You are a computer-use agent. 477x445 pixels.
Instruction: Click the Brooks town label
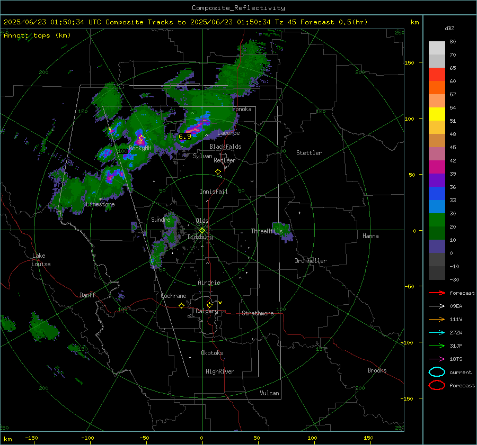point(377,370)
